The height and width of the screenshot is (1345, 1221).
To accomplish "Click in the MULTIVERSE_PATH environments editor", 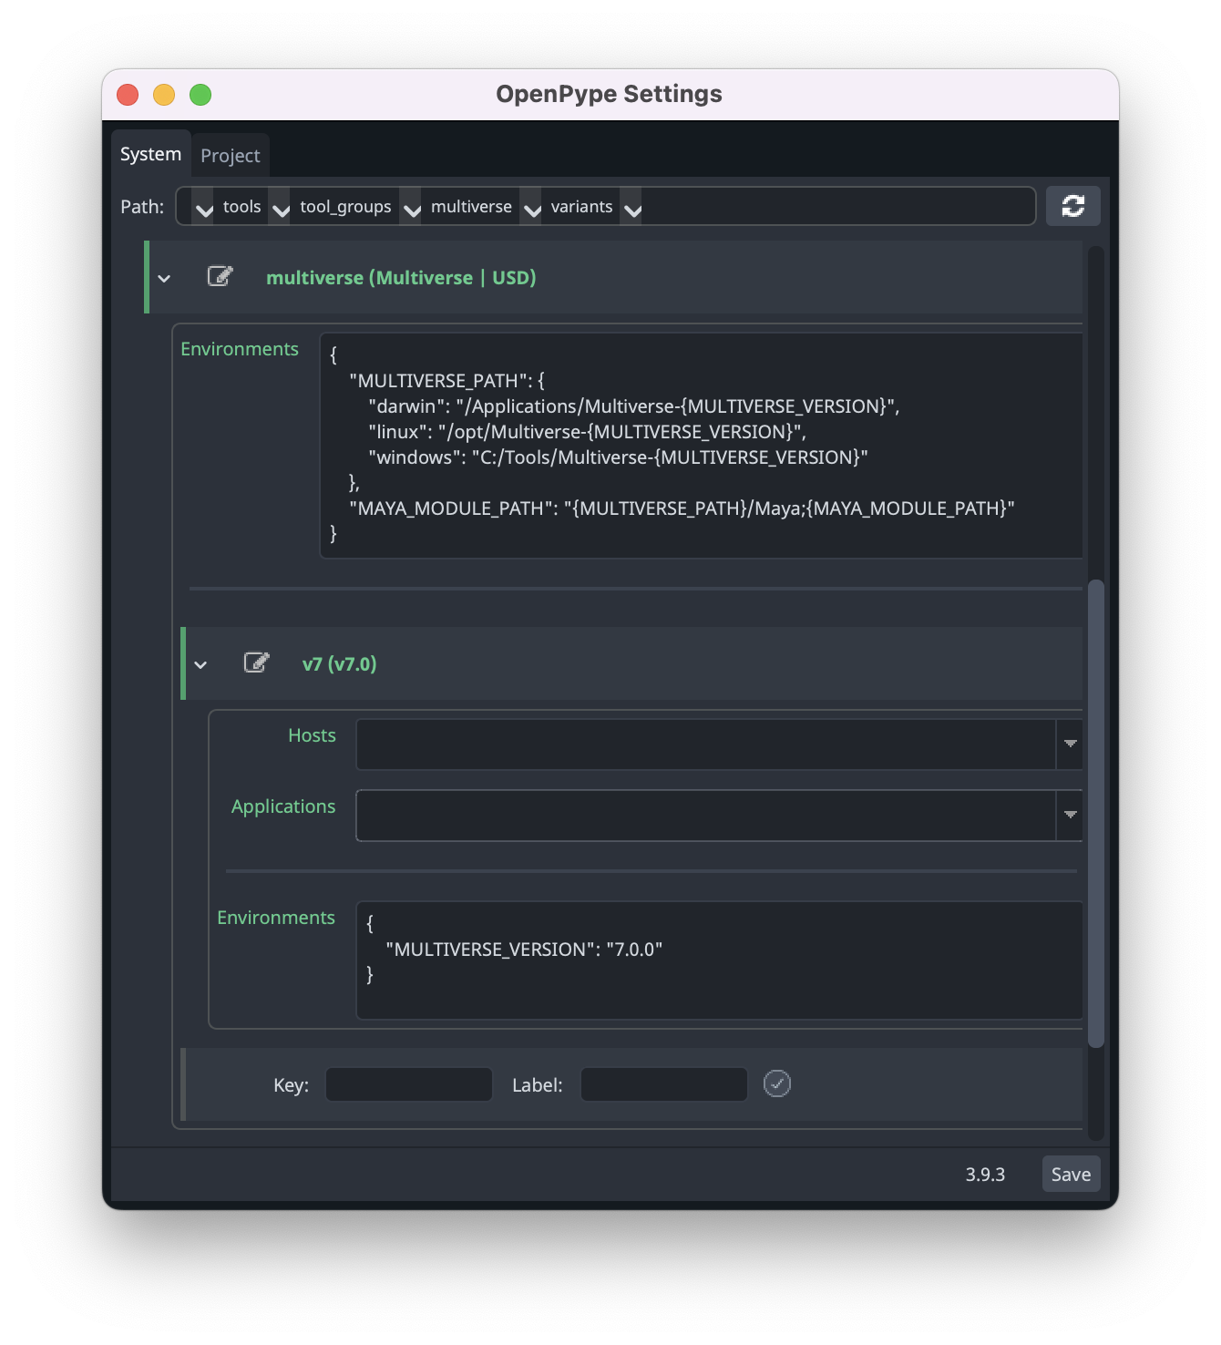I will (x=702, y=445).
